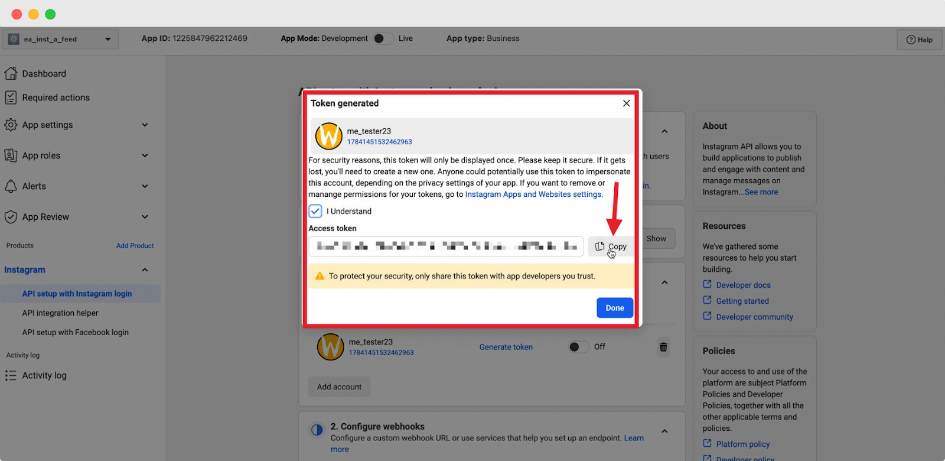Expand the App Review menu
This screenshot has height=461, width=945.
click(x=145, y=217)
